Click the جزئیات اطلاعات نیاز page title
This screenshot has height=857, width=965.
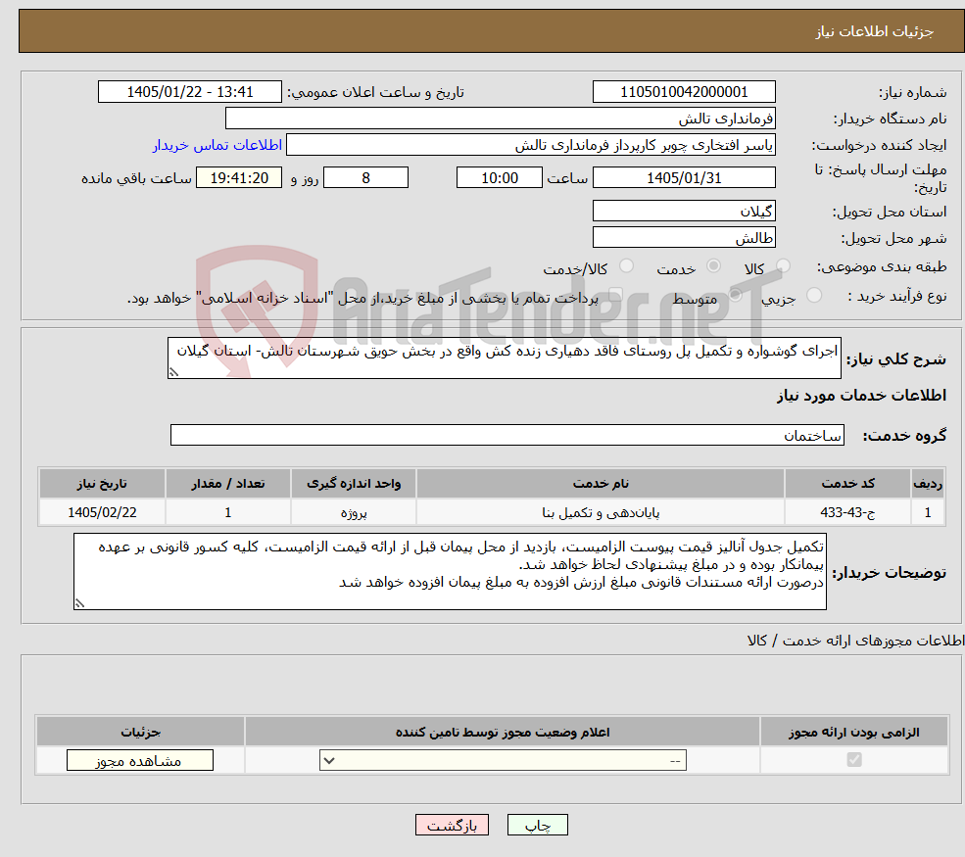pyautogui.click(x=875, y=31)
